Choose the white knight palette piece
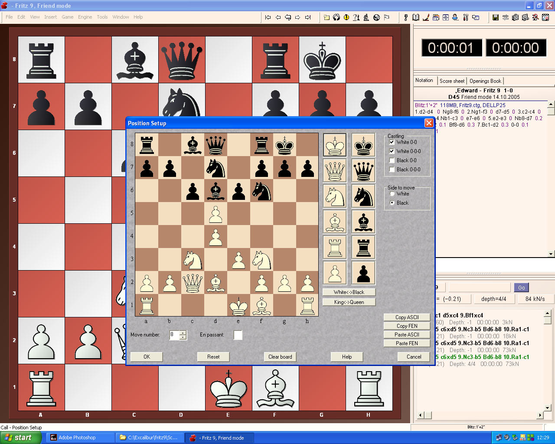Image resolution: width=555 pixels, height=444 pixels. click(335, 196)
